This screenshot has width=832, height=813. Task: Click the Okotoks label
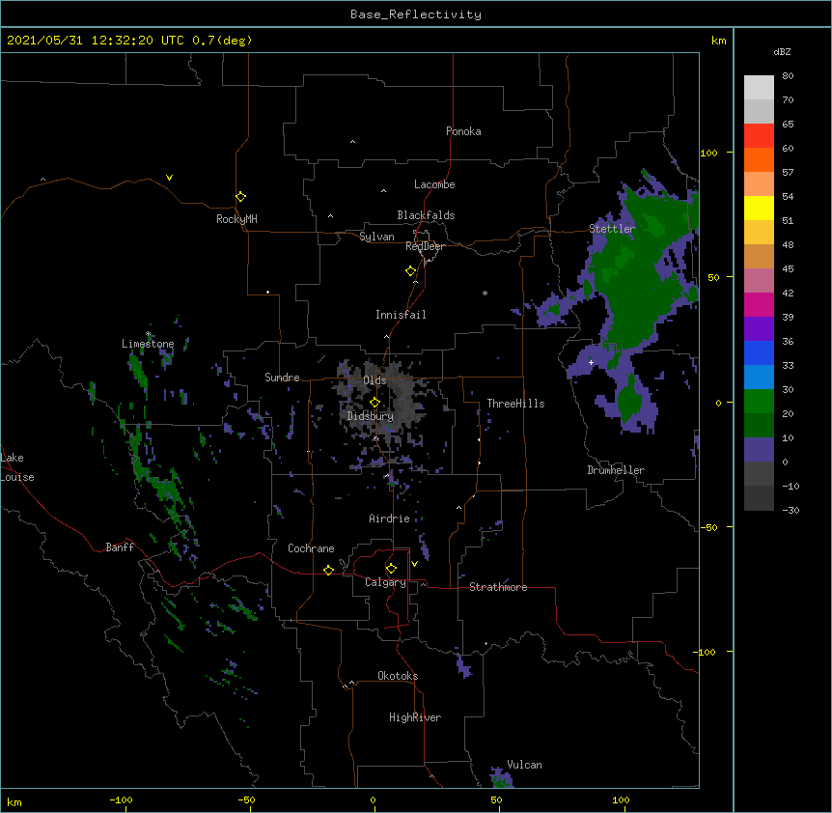pyautogui.click(x=398, y=676)
